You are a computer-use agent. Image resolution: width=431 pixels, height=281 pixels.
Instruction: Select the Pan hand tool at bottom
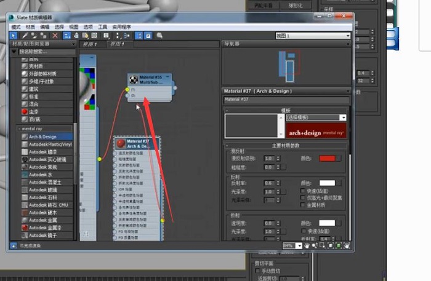[x=307, y=245]
